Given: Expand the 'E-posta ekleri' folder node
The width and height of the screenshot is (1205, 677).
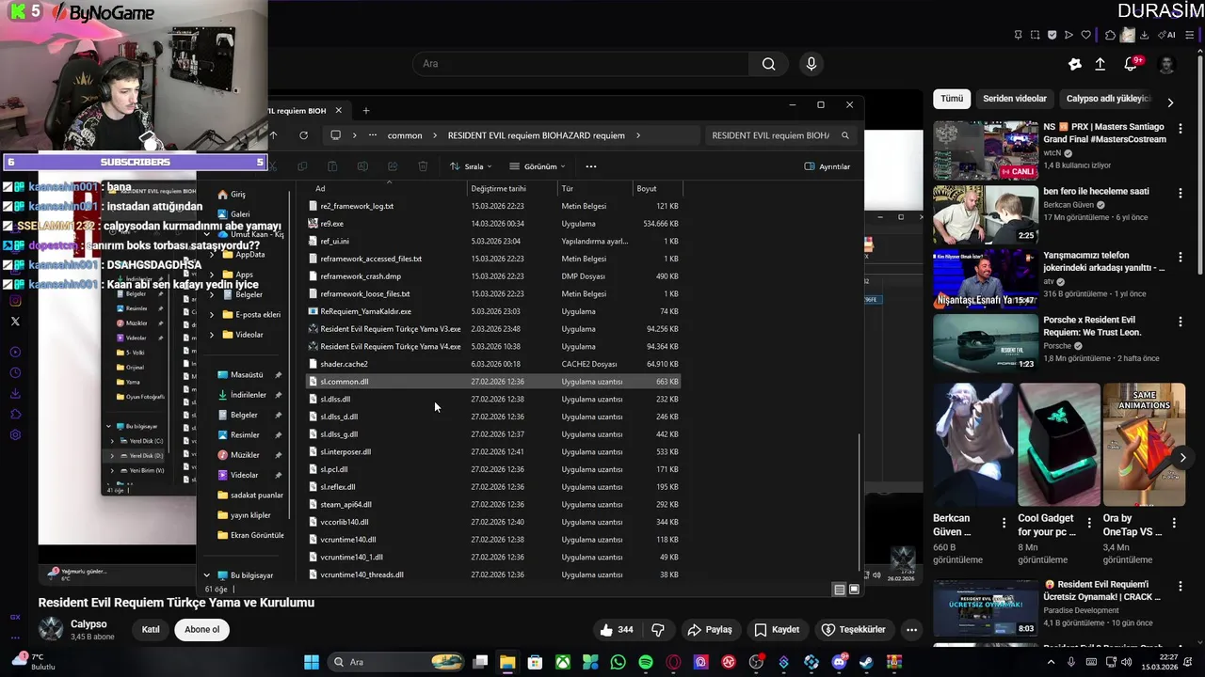Looking at the screenshot, I should [x=211, y=315].
